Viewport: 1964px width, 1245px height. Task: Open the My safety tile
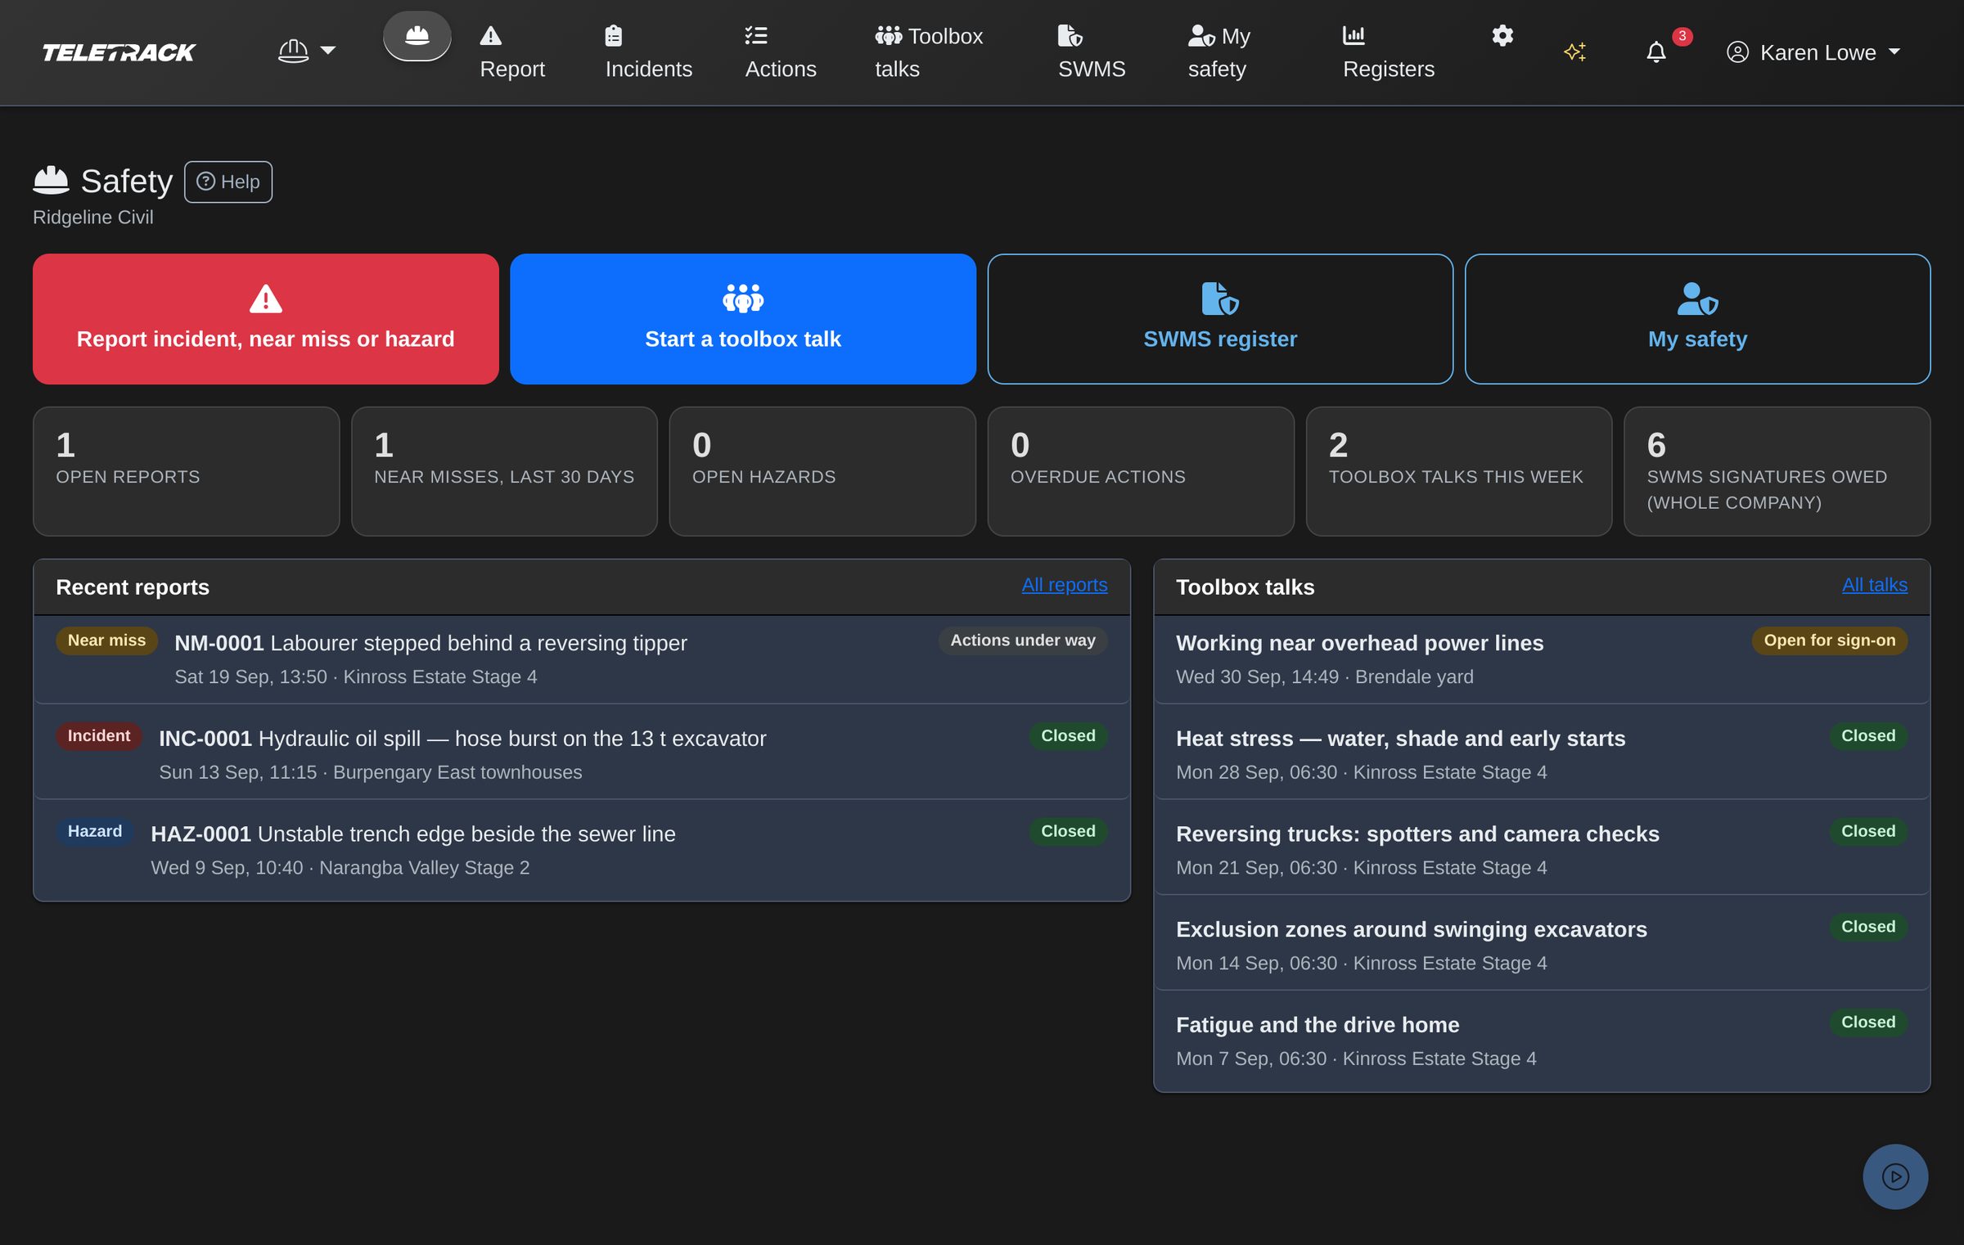[1697, 319]
